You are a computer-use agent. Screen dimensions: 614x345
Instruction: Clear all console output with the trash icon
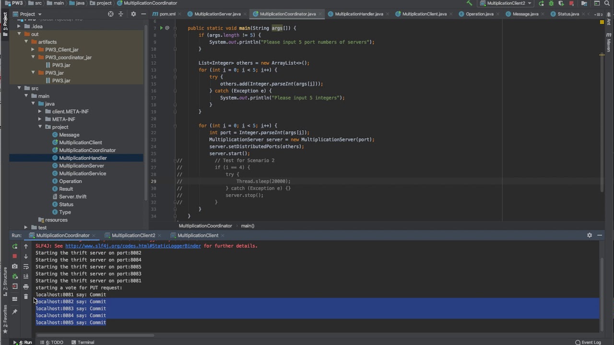point(26,297)
